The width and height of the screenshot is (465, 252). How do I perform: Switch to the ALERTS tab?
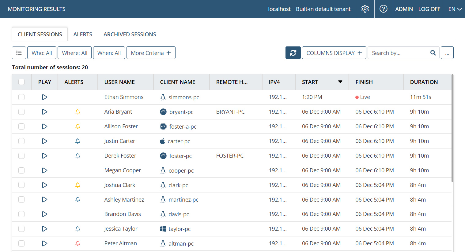(83, 35)
